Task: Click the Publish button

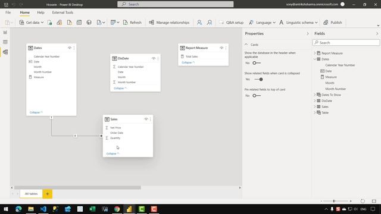Action: (x=333, y=23)
